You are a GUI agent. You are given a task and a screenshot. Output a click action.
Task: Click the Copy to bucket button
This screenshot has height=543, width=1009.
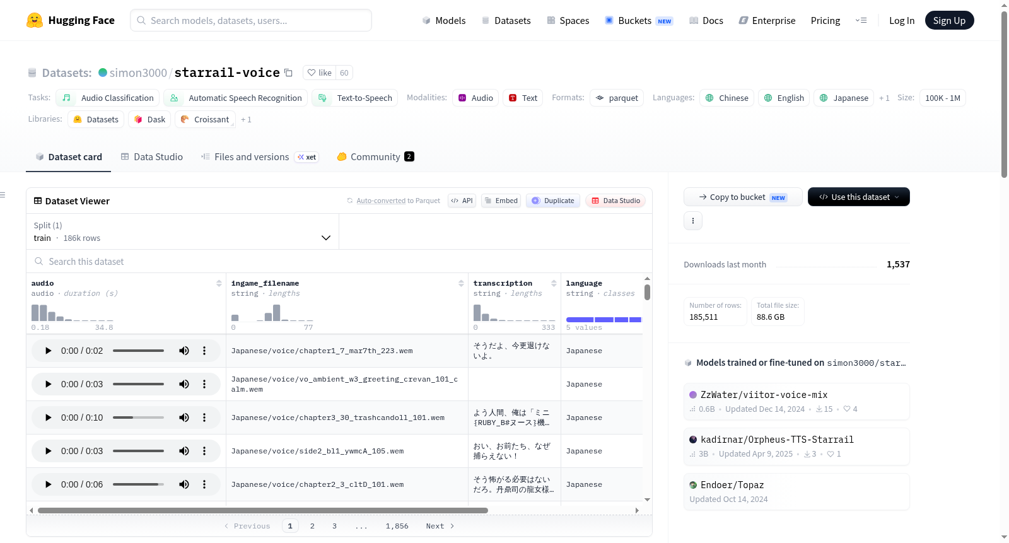pyautogui.click(x=743, y=197)
